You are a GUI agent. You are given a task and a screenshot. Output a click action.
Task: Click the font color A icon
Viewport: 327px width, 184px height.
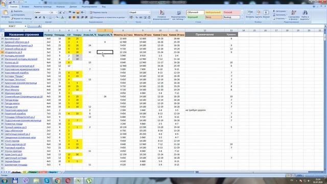62,17
